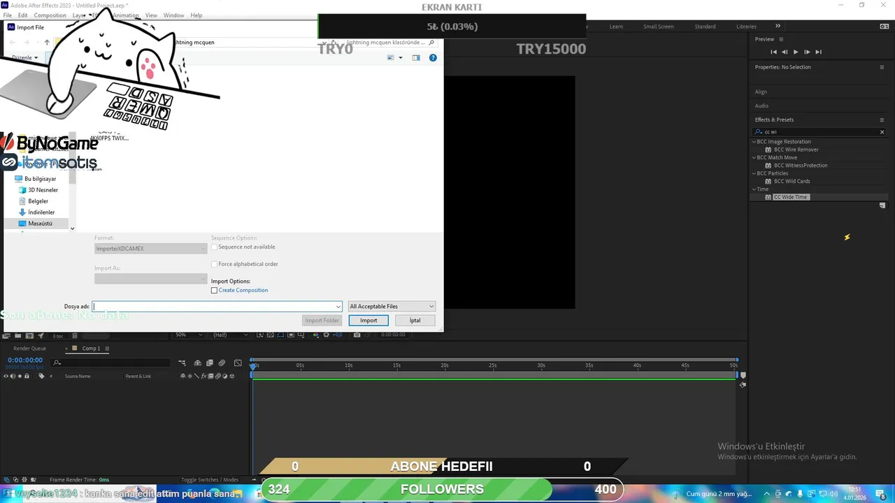Open Composition Mini-Flowchart icon
The height and width of the screenshot is (503, 895).
(x=182, y=363)
